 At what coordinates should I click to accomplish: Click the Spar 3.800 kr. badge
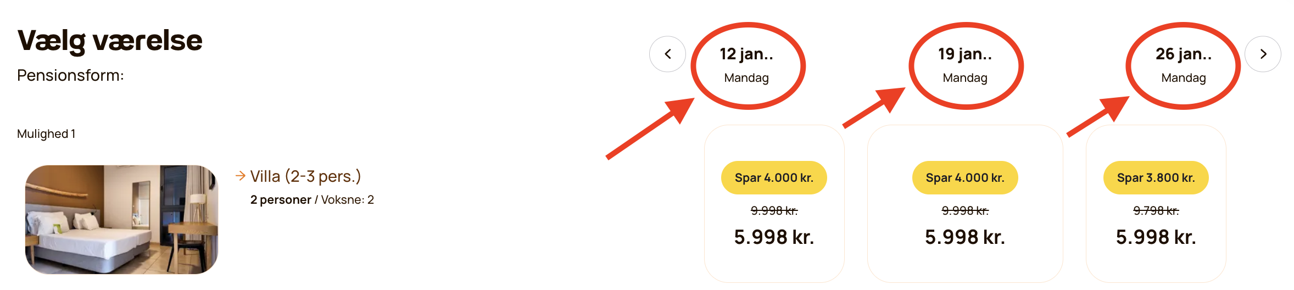click(x=1156, y=178)
